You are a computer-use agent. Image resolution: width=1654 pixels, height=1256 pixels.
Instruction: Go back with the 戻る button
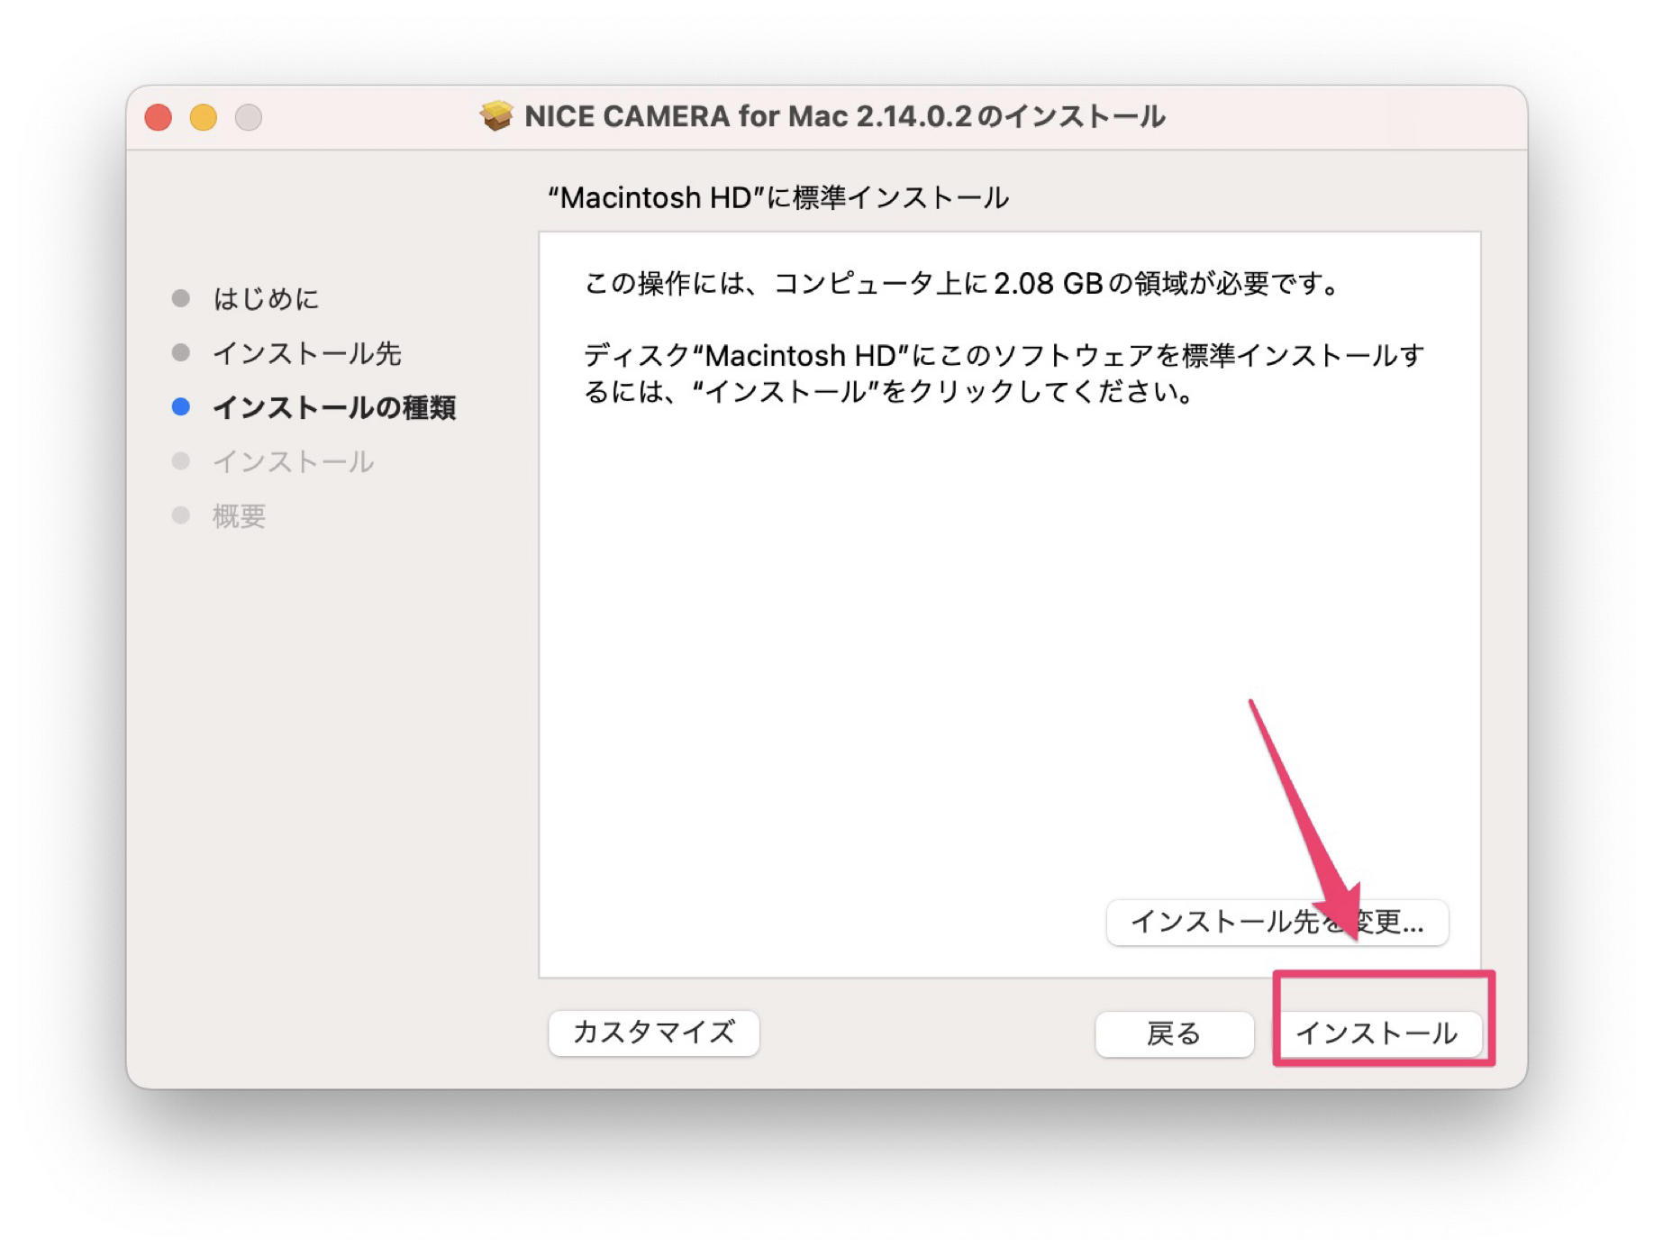click(x=1174, y=1033)
